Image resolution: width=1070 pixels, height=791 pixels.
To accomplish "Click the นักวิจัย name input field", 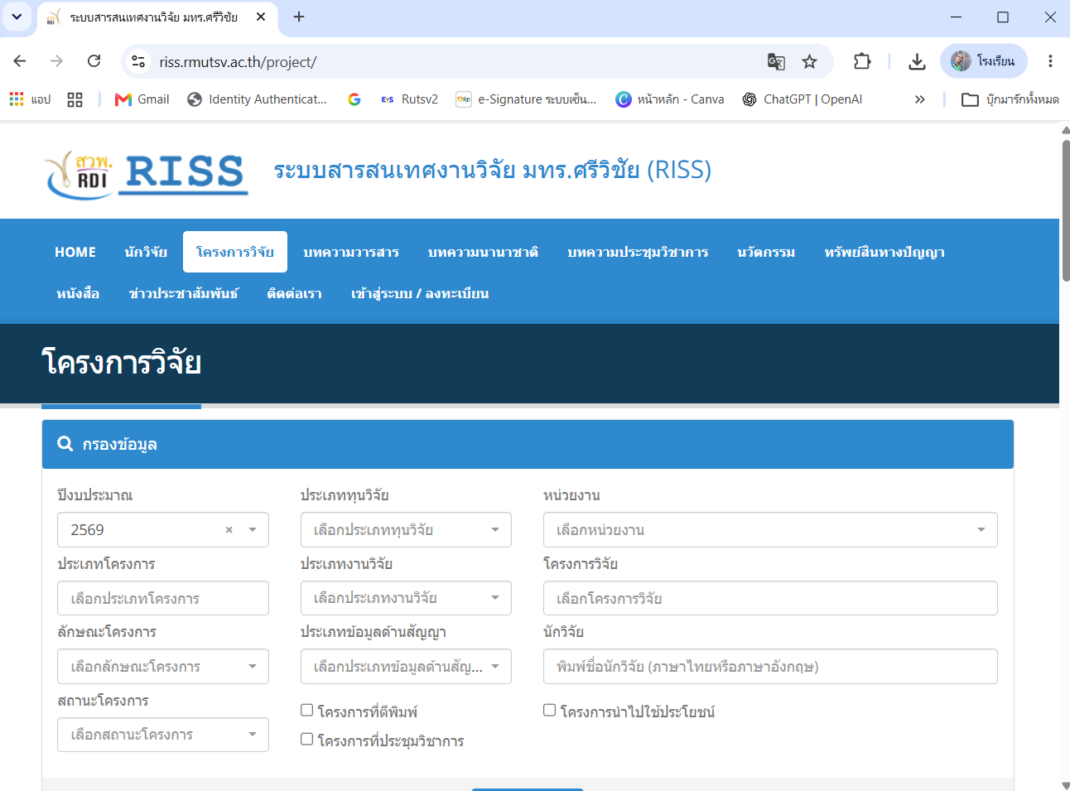I will tap(770, 667).
